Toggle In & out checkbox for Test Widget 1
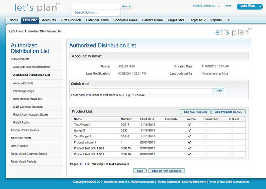The image size is (266, 189). click(x=231, y=125)
